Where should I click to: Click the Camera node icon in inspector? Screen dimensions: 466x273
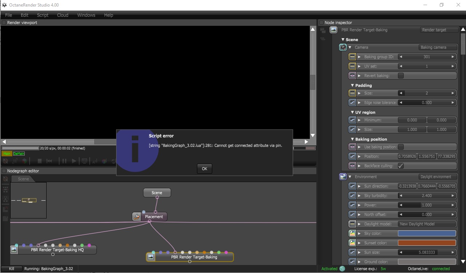tap(343, 47)
